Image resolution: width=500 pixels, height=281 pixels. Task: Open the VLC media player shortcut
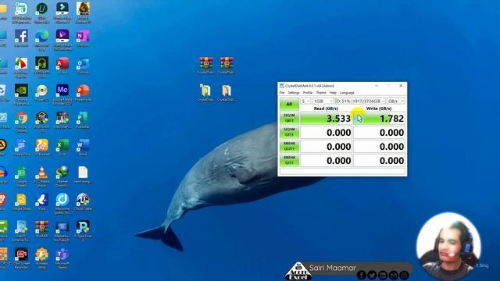[x=41, y=176]
